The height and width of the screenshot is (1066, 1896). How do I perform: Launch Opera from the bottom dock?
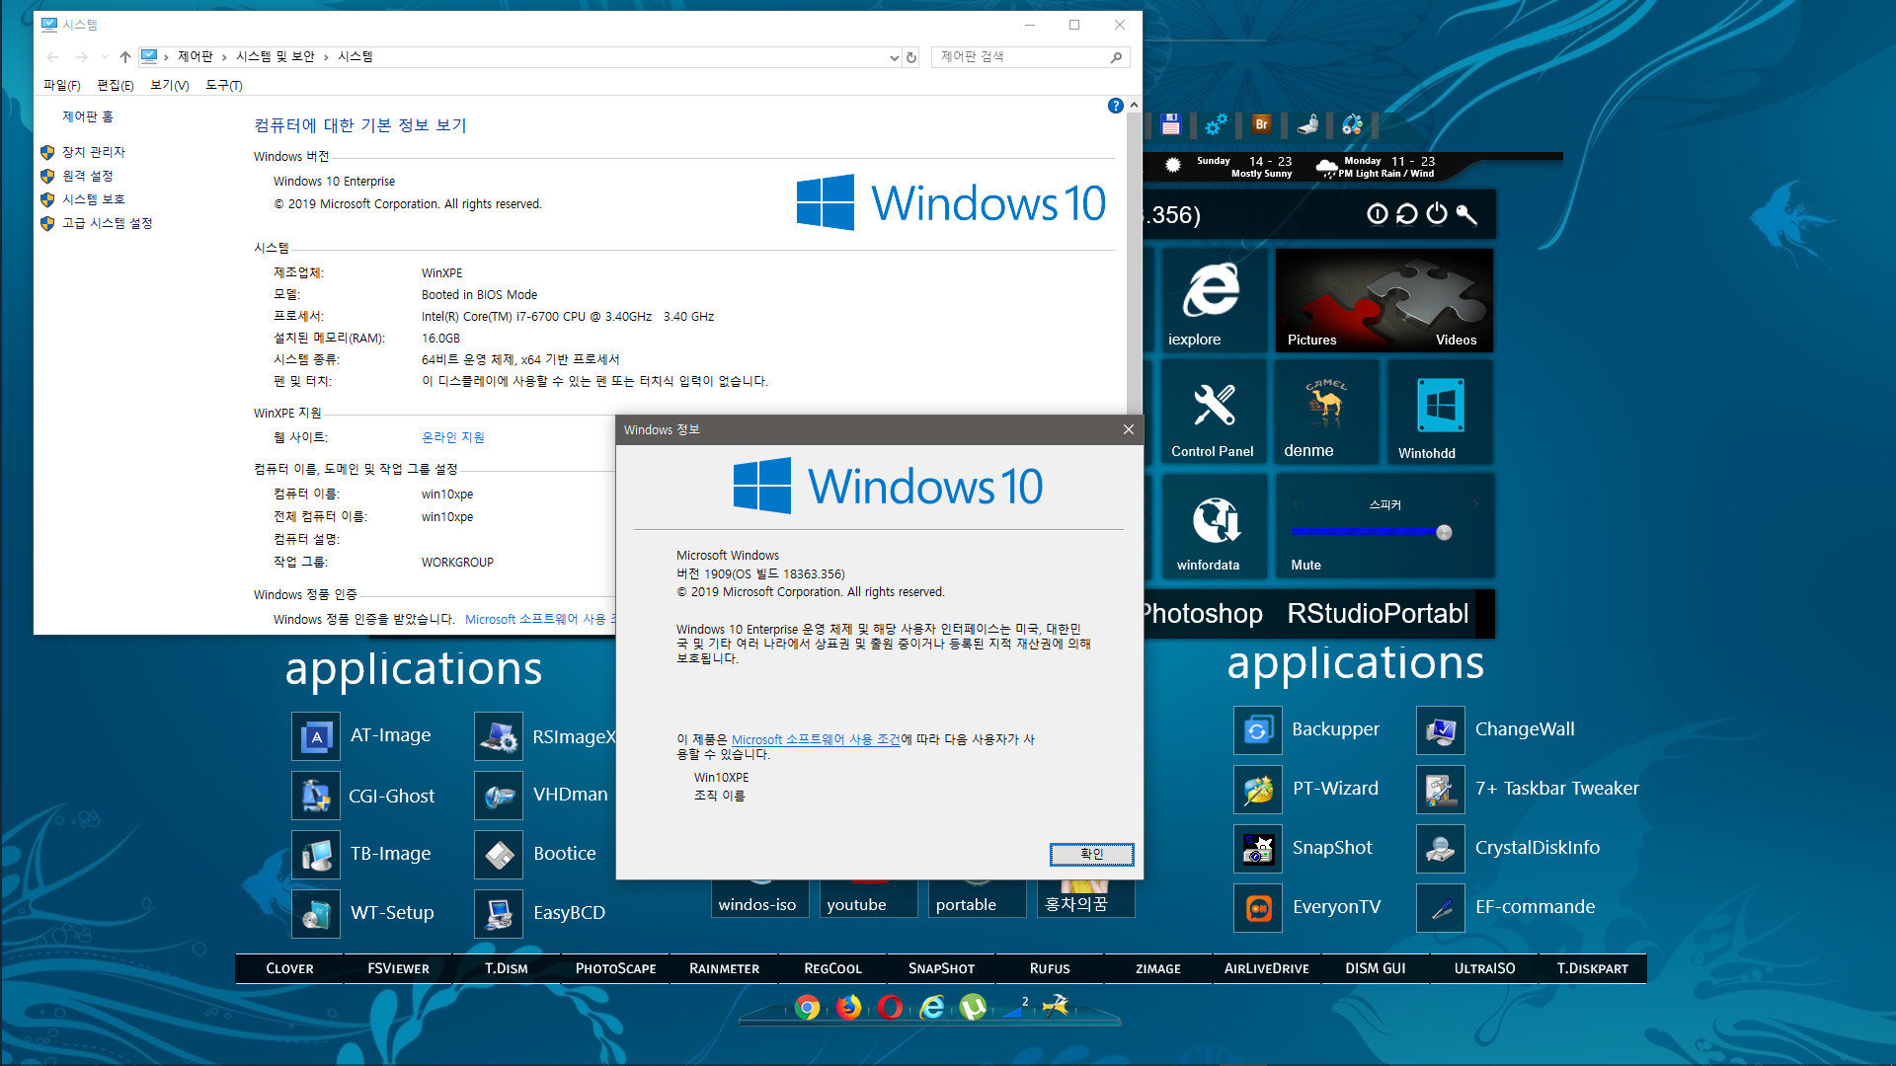coord(890,1007)
